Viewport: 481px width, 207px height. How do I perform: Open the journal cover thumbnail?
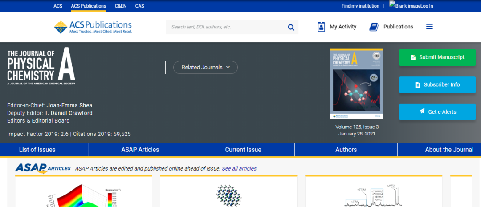[356, 84]
